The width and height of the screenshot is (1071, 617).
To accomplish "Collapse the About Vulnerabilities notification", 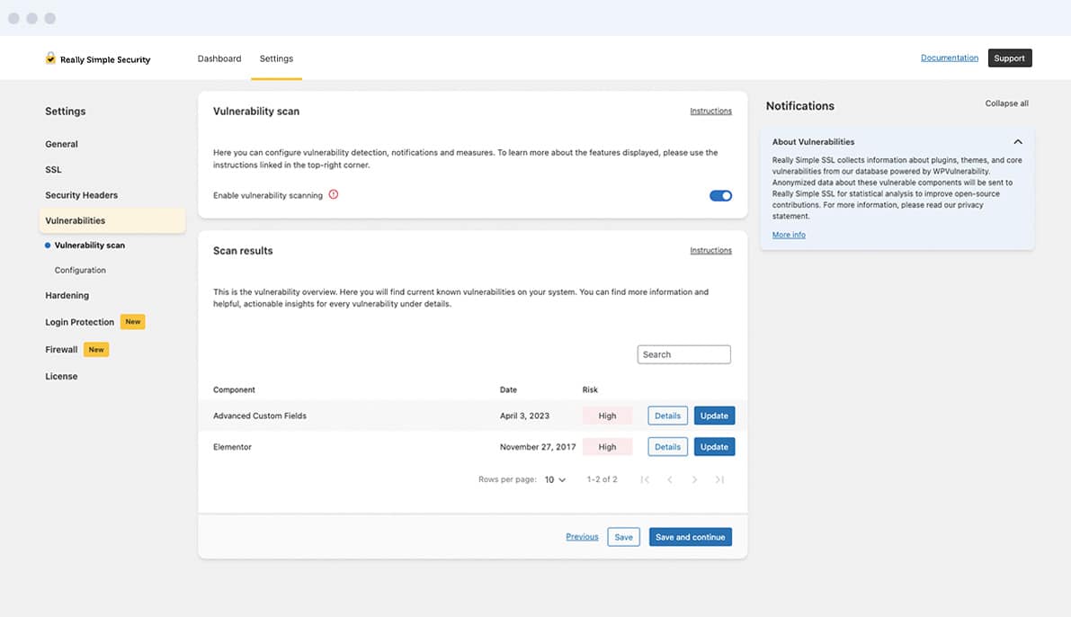I will tap(1018, 142).
